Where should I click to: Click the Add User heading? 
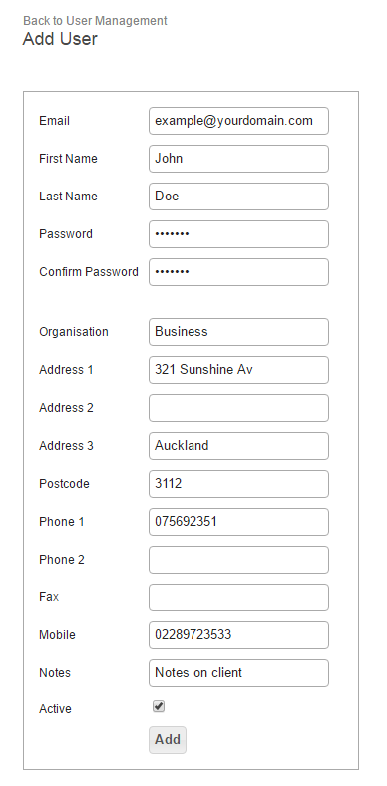(60, 39)
